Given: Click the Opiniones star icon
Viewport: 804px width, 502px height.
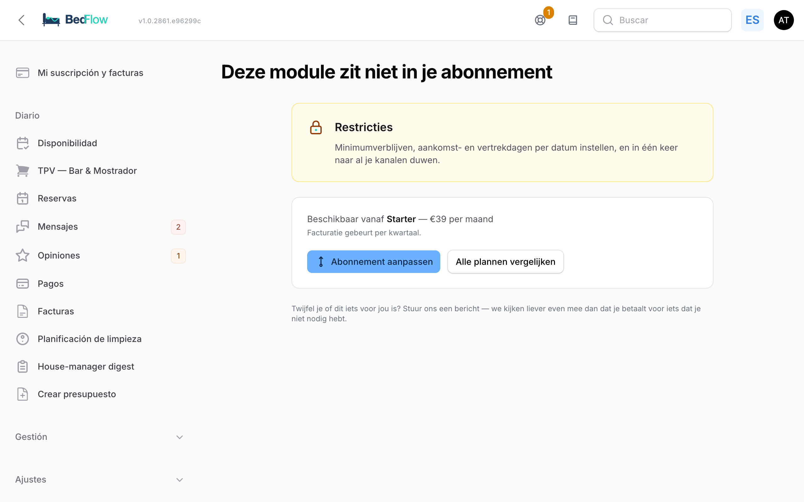Looking at the screenshot, I should (x=23, y=255).
